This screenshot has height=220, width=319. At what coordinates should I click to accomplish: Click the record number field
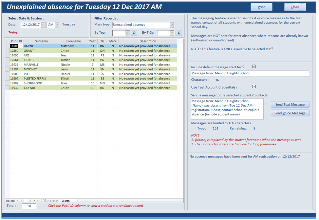[x=26, y=201]
